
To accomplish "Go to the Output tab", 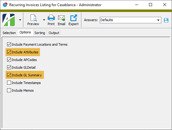I will tap(54, 33).
